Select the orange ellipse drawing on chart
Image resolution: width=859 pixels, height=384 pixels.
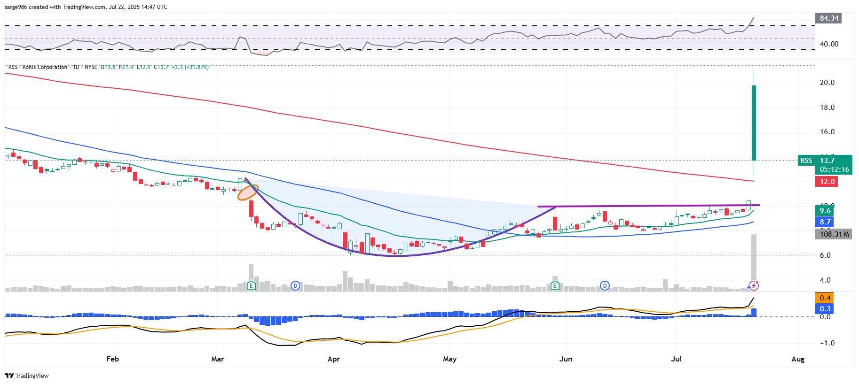(x=248, y=192)
